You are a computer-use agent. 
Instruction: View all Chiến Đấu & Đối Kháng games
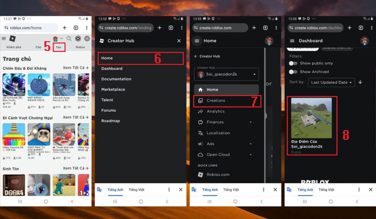pos(76,68)
